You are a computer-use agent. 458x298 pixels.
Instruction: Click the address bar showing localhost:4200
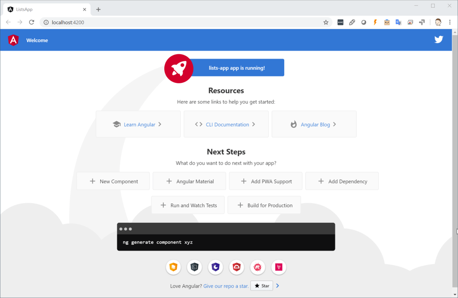pyautogui.click(x=179, y=22)
